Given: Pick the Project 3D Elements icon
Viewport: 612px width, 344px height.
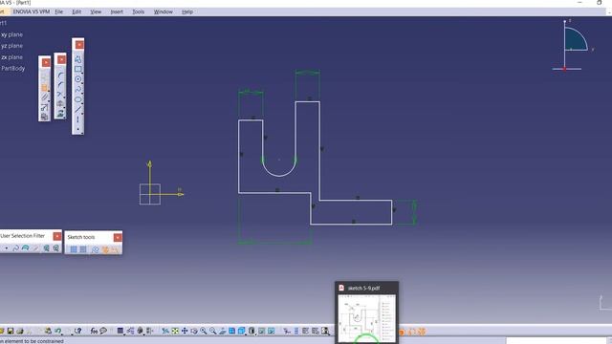Looking at the screenshot, I should pyautogui.click(x=61, y=113).
